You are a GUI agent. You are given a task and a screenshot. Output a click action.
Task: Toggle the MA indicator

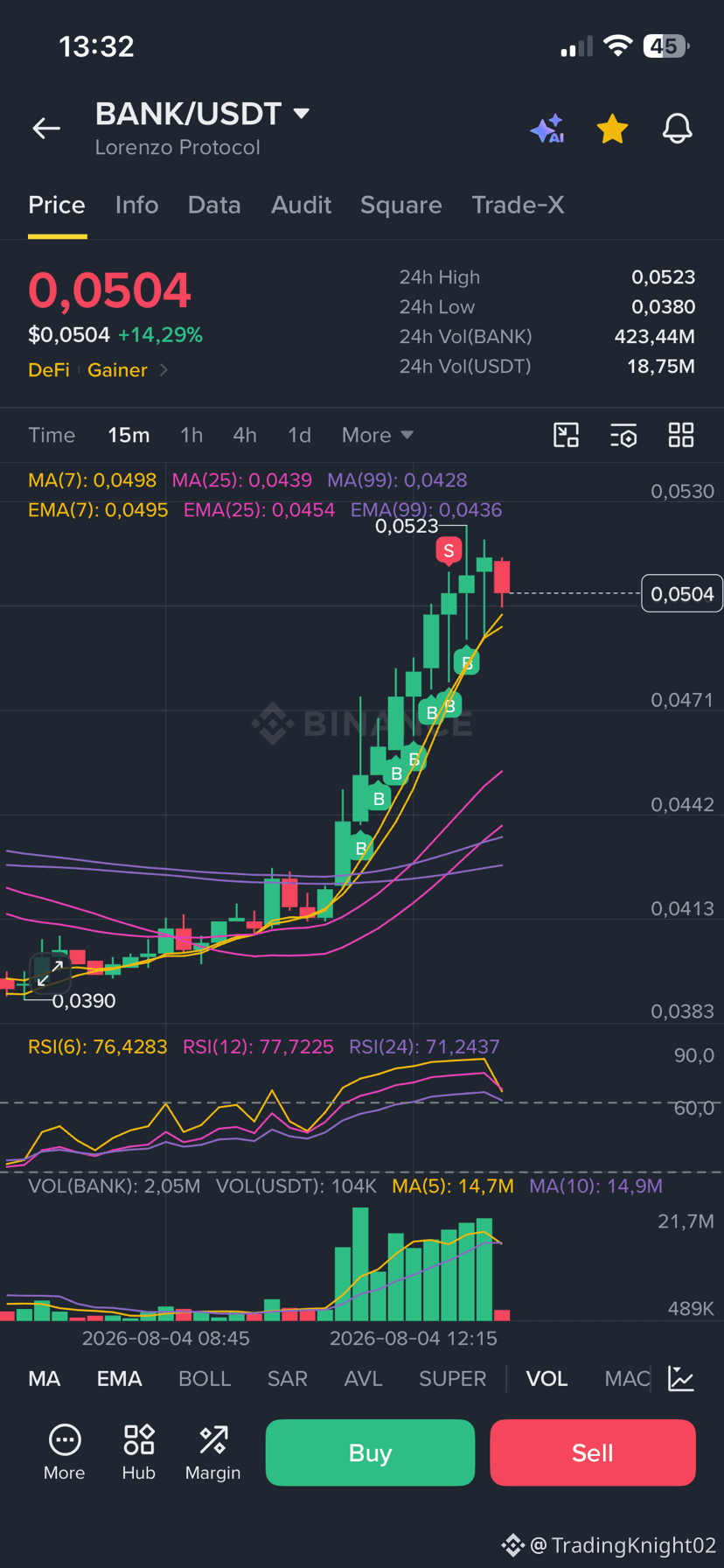click(x=45, y=1379)
